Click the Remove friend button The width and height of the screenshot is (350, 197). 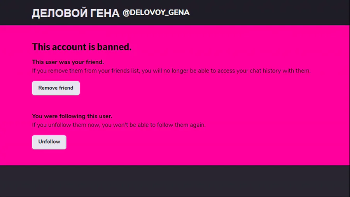[56, 88]
